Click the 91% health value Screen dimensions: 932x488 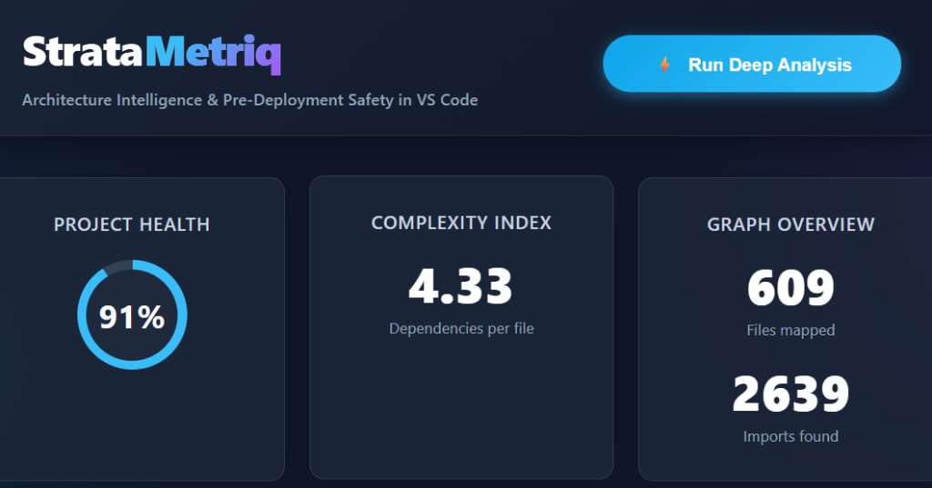click(x=131, y=317)
